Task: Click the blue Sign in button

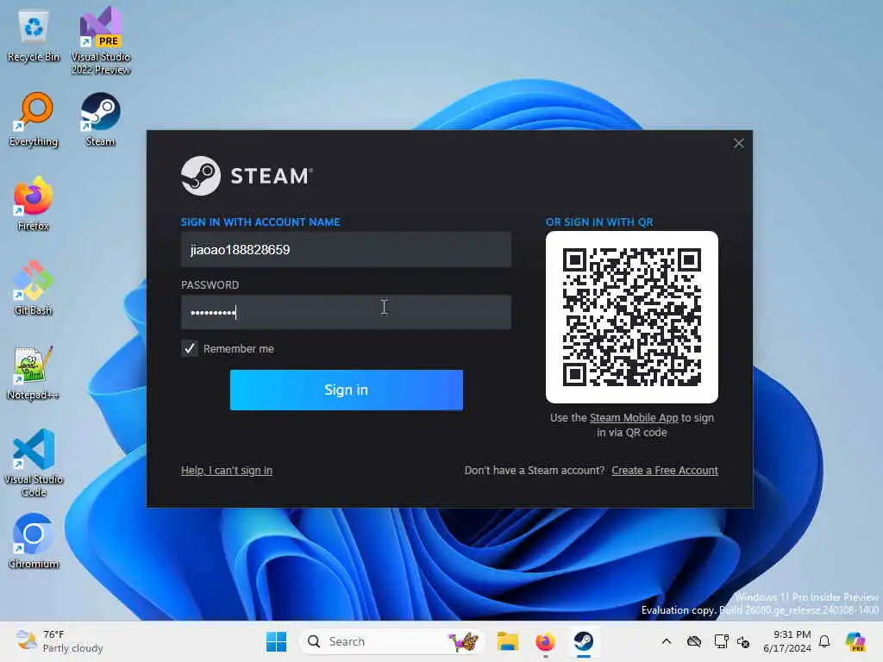Action: [347, 390]
